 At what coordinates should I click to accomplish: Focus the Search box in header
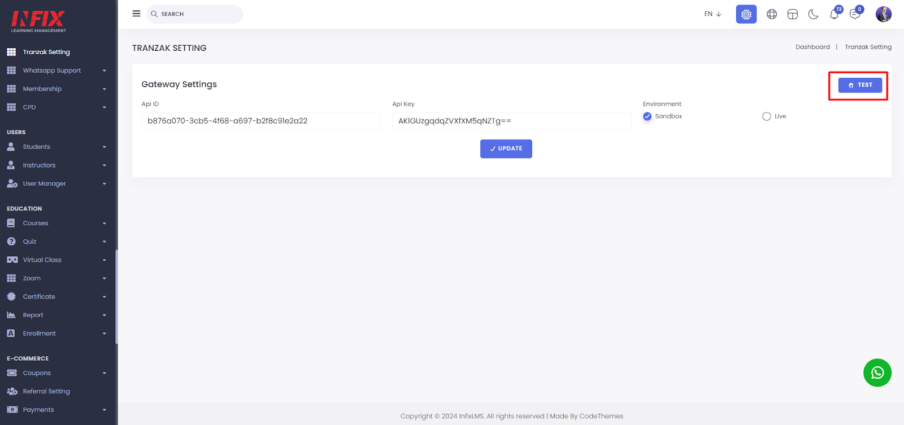coord(195,14)
